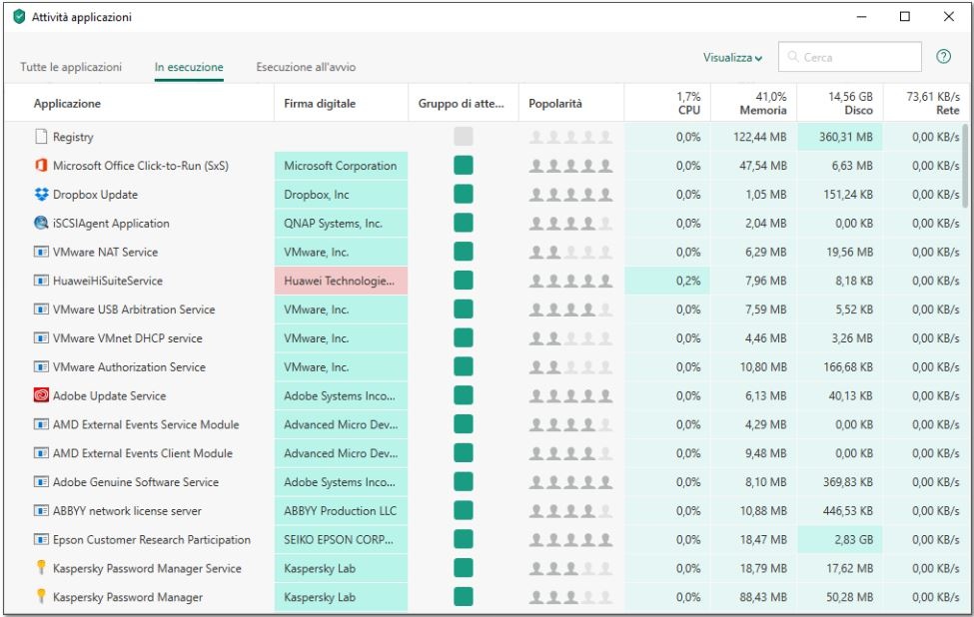Switch to Tutte le applicazioni tab
Viewport: 974px width, 617px height.
click(71, 67)
